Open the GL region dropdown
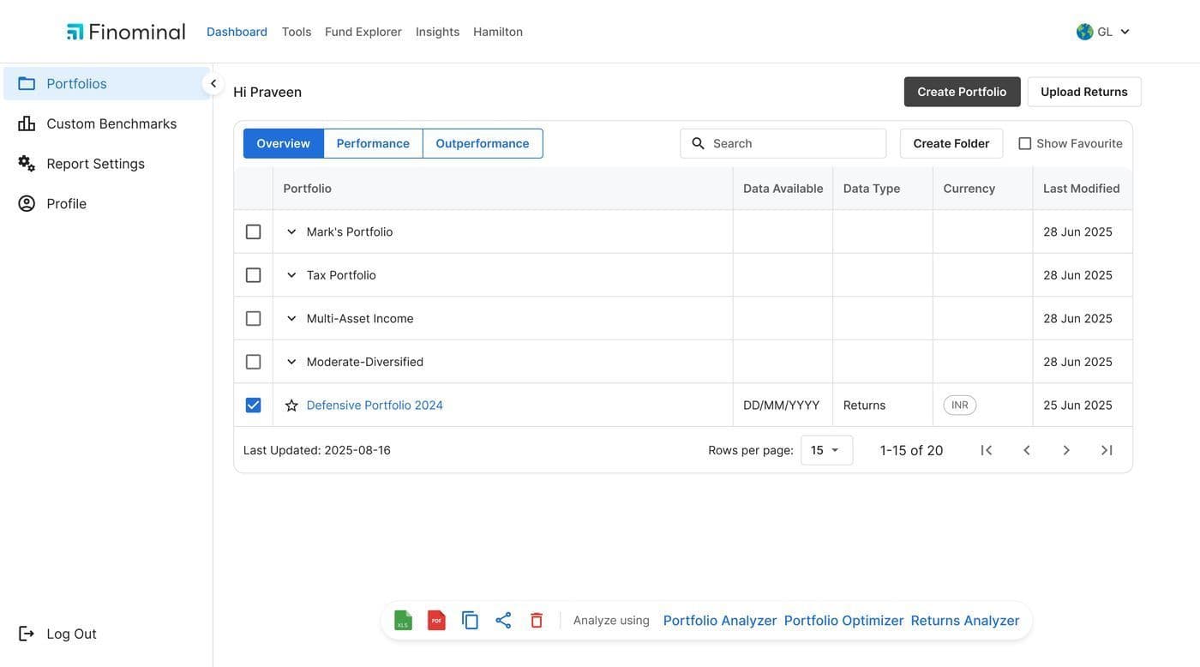The image size is (1200, 667). click(x=1104, y=32)
